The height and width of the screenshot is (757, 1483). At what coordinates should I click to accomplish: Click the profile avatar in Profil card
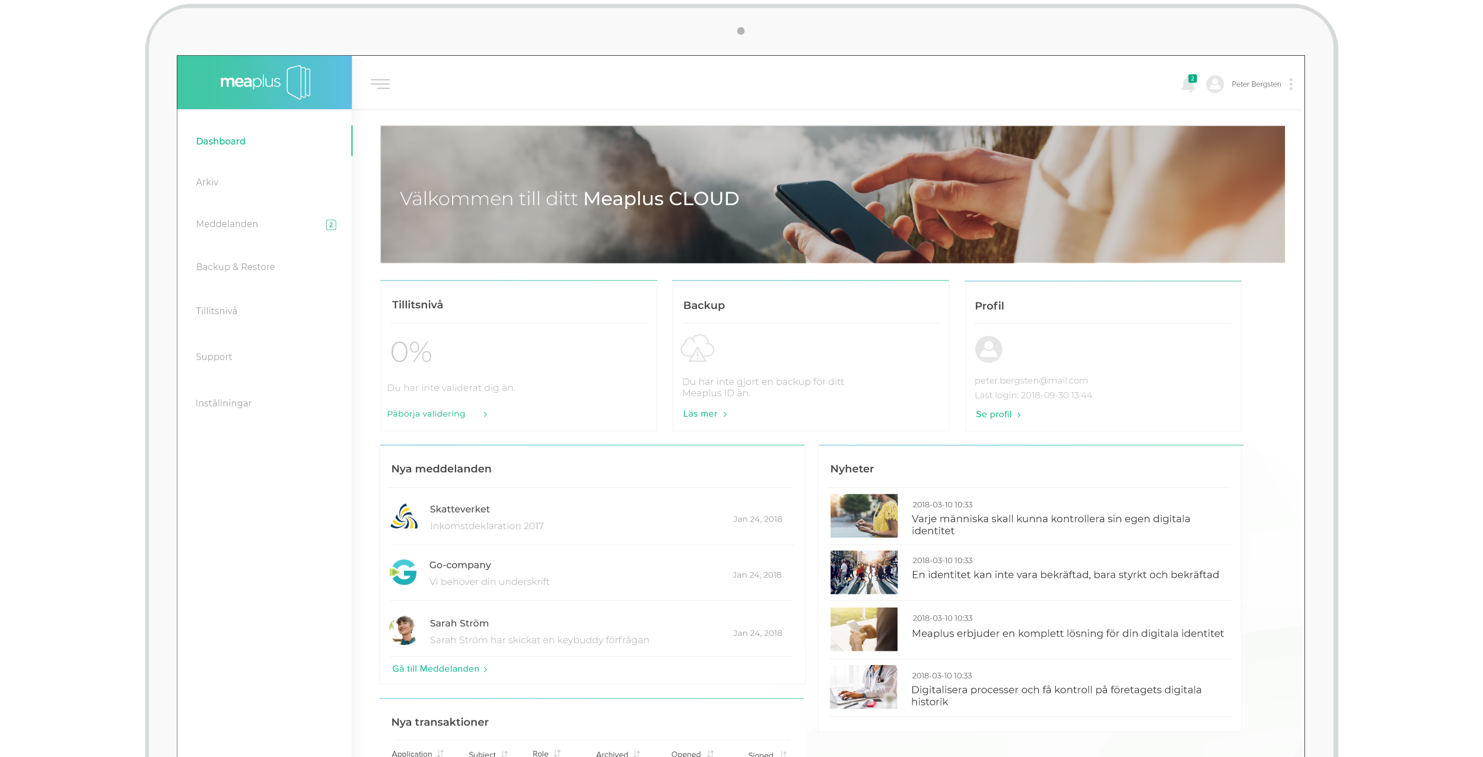[988, 349]
